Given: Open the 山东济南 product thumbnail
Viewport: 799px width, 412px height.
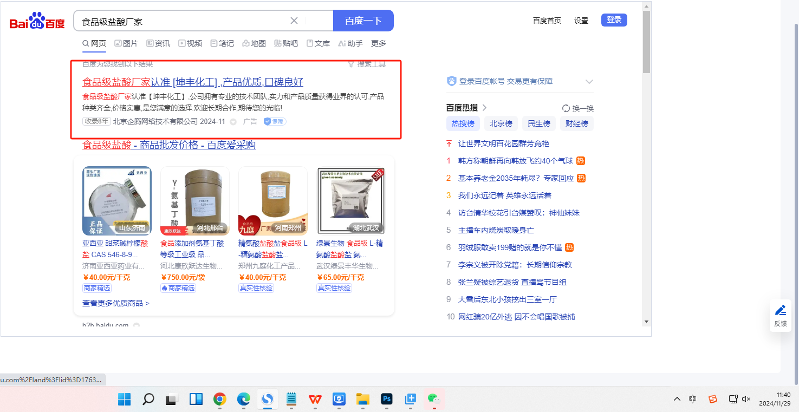Looking at the screenshot, I should pos(117,200).
